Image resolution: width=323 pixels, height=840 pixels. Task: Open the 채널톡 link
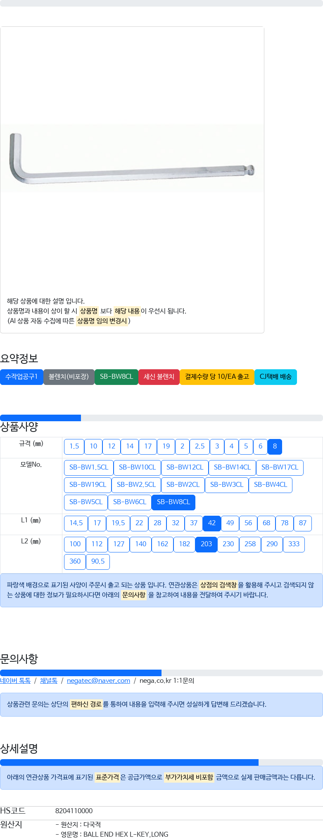tap(49, 681)
